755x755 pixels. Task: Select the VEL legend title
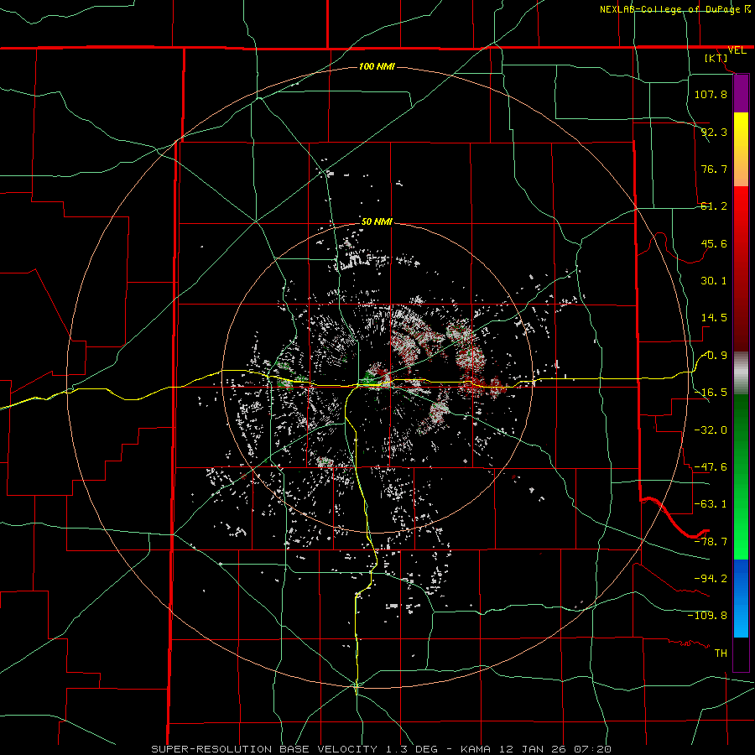pyautogui.click(x=737, y=50)
